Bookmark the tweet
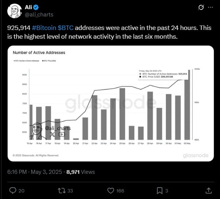Screen dimensions: 220x199 point(160,191)
